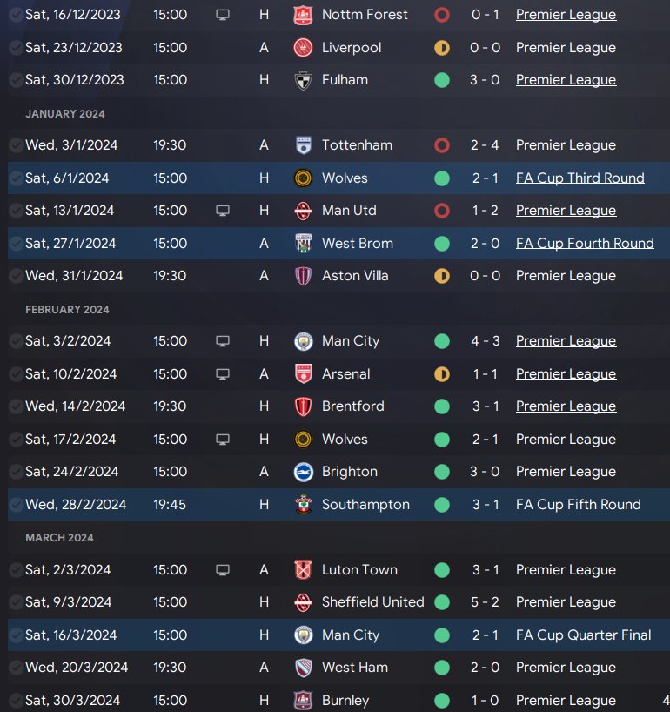This screenshot has height=712, width=670.
Task: Click the green win indicator for Fulham match
Action: (442, 80)
